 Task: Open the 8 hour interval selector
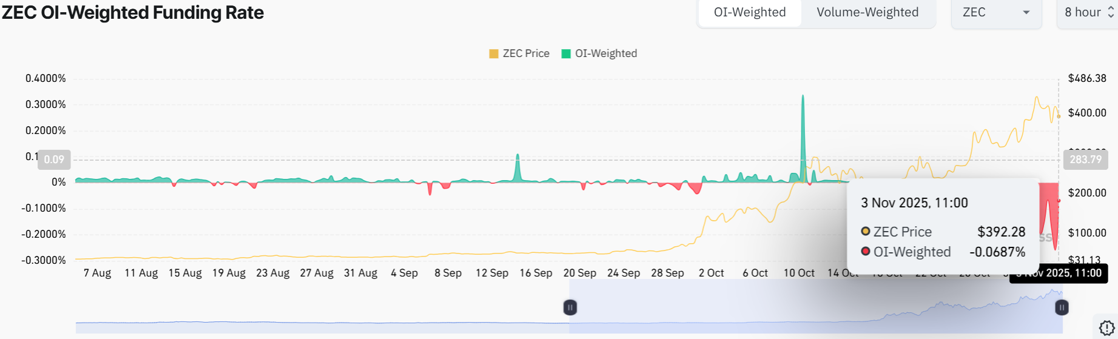[1089, 13]
